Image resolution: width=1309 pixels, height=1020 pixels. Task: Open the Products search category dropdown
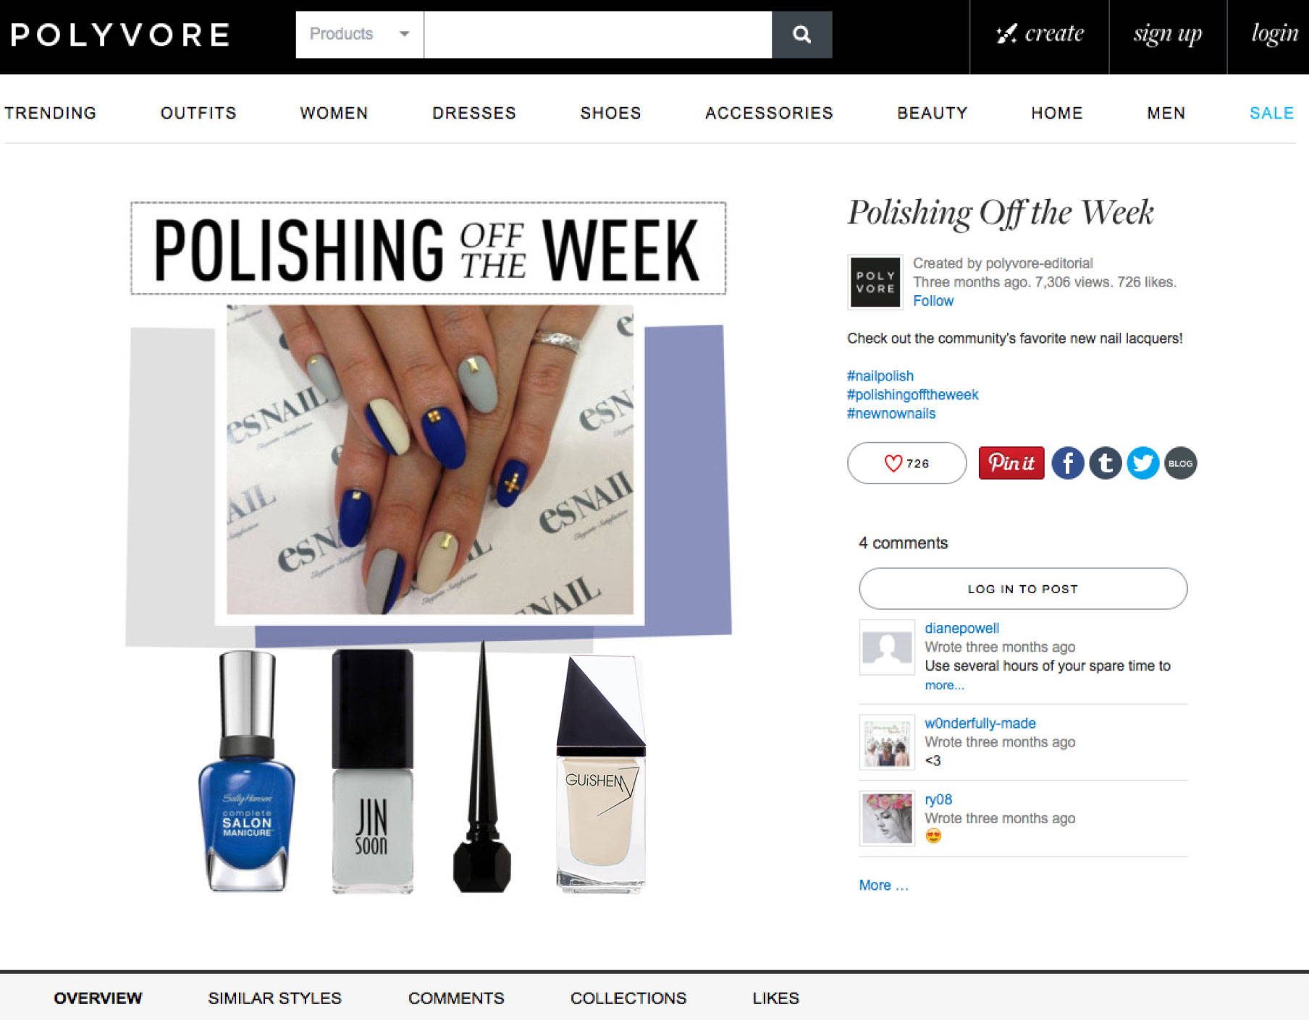(359, 34)
